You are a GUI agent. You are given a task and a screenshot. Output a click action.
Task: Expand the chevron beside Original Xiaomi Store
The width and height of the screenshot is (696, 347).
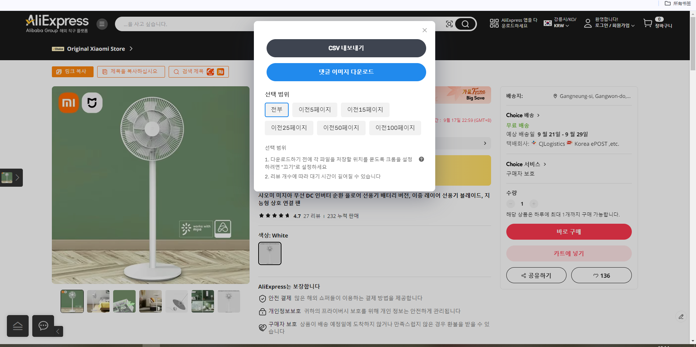pyautogui.click(x=131, y=49)
